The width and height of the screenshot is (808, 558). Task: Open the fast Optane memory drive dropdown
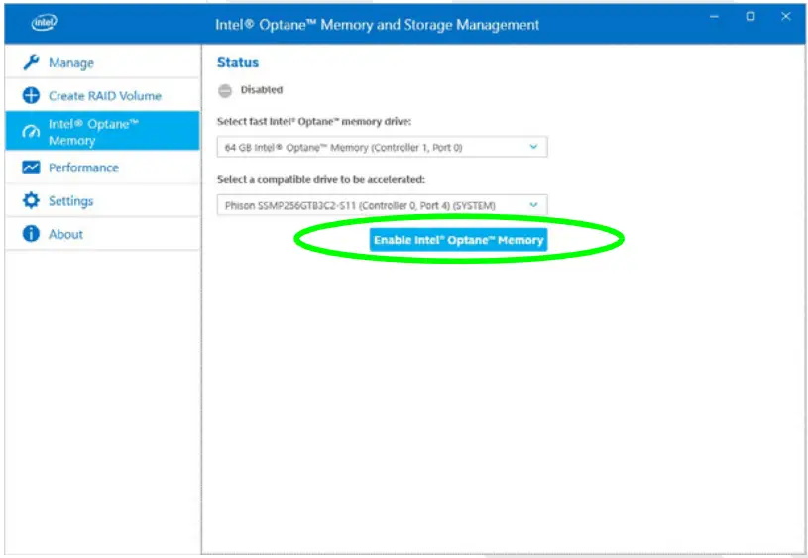click(381, 148)
